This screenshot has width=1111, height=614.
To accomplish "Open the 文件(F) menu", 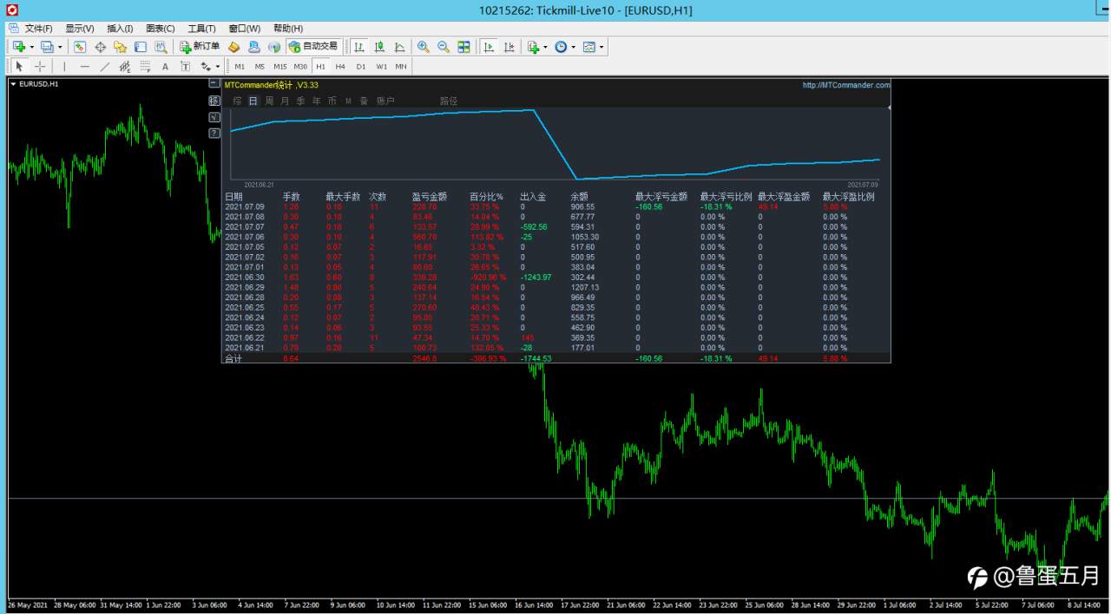I will [38, 29].
